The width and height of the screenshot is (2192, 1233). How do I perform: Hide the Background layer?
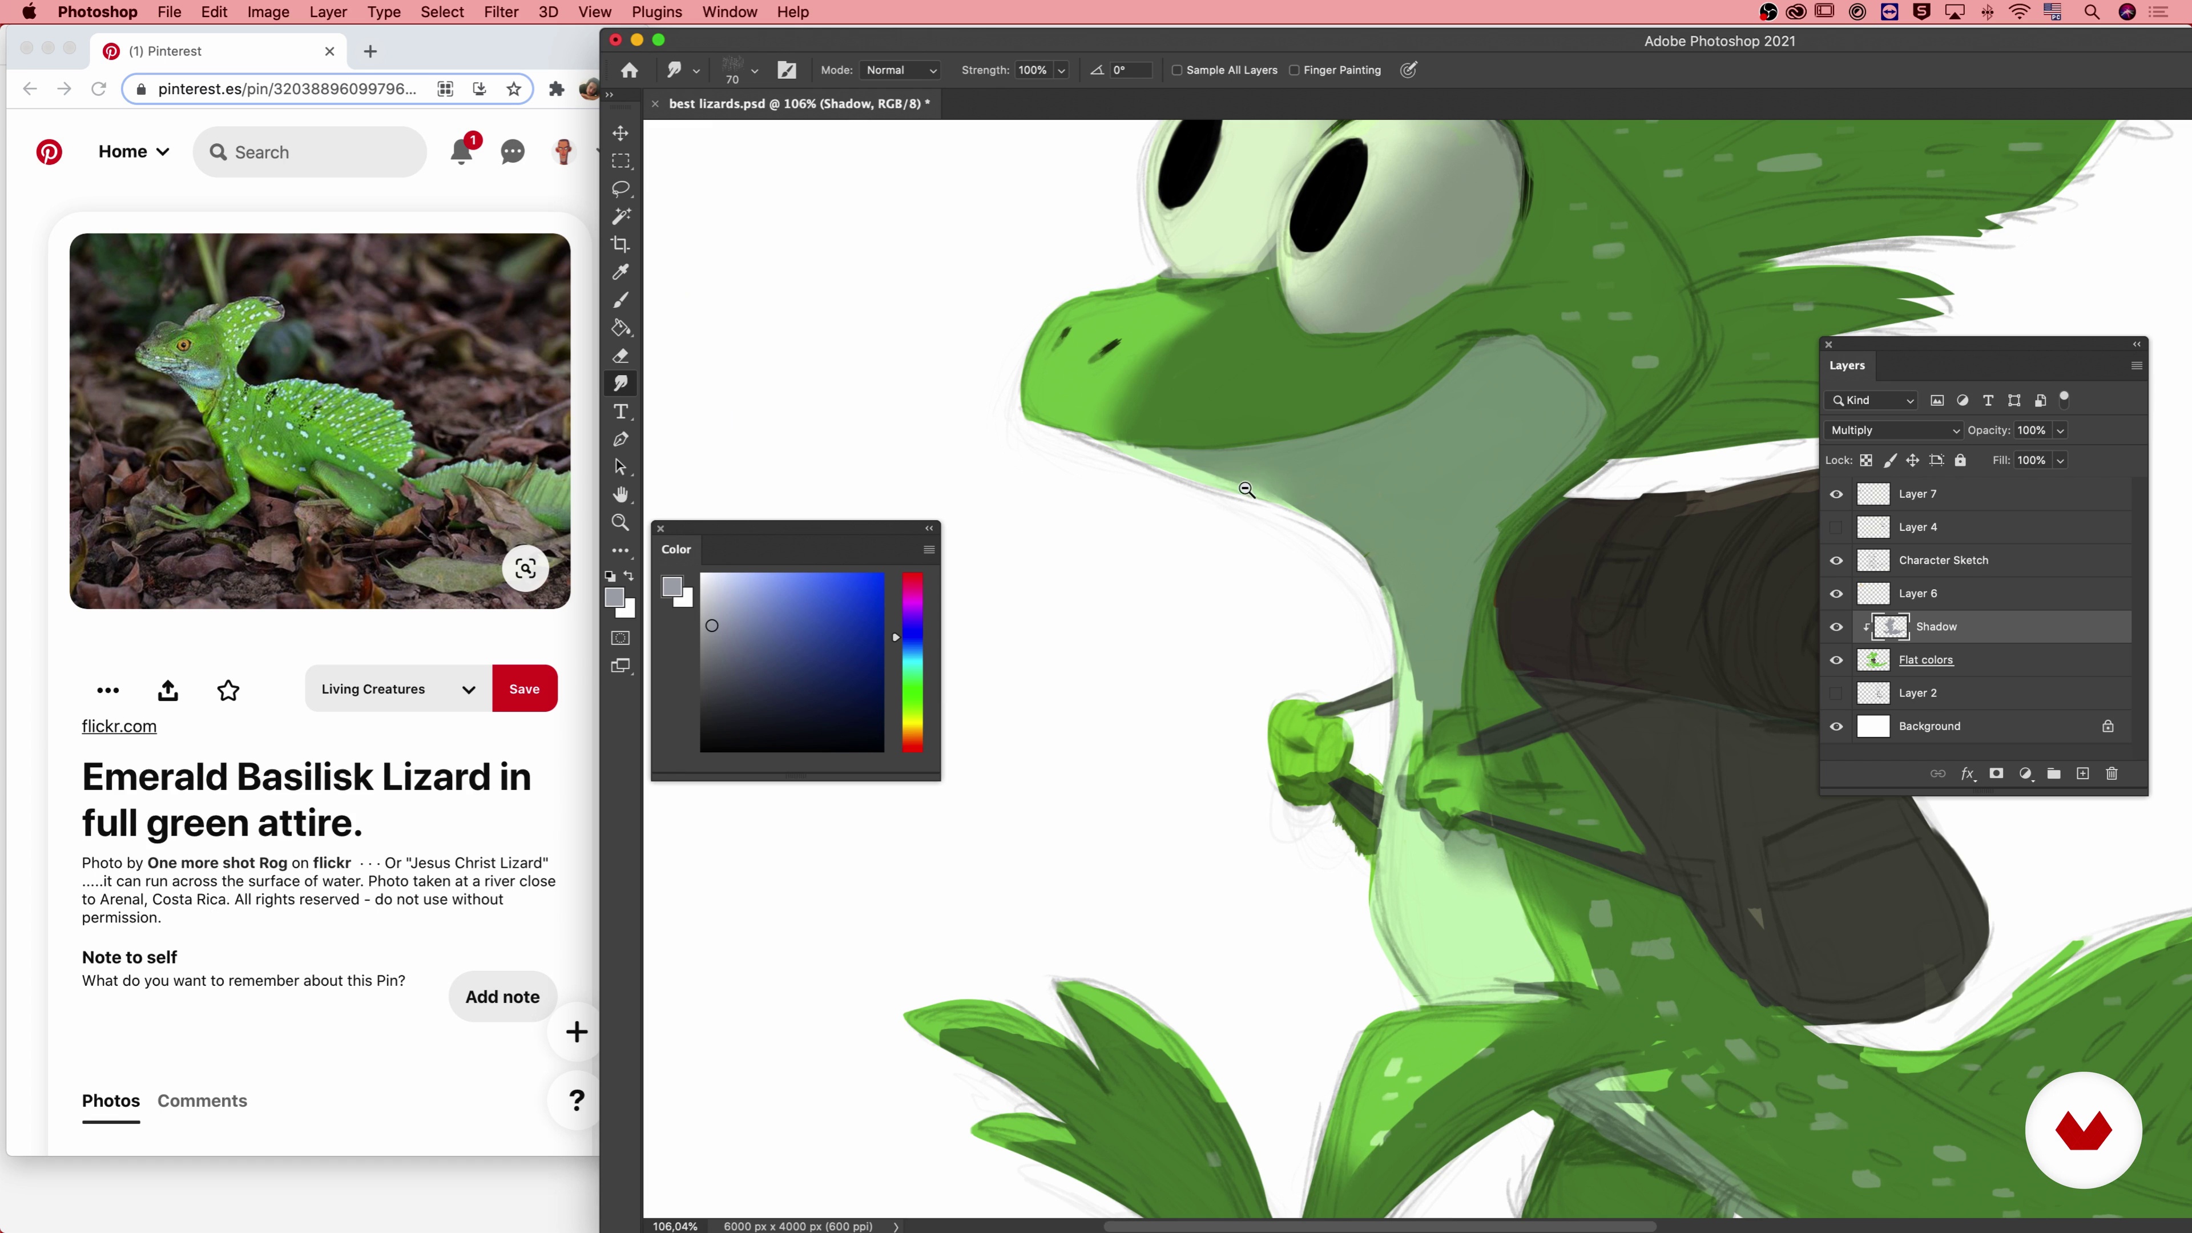pos(1836,727)
